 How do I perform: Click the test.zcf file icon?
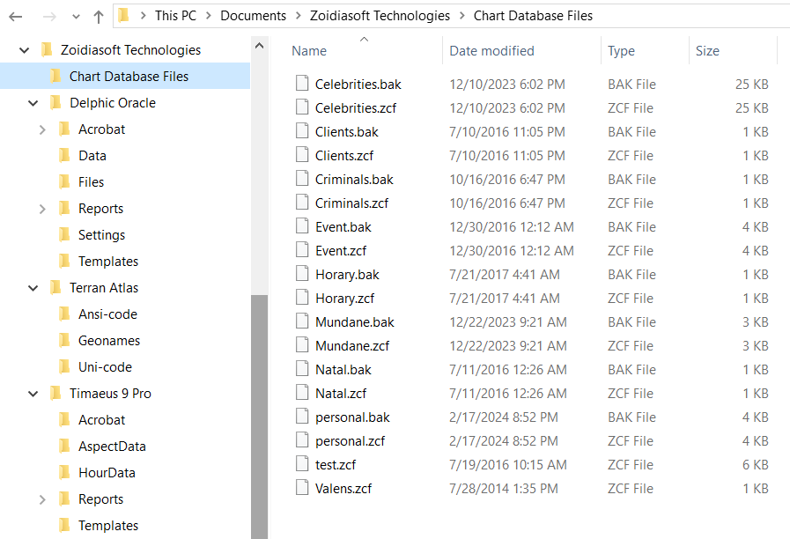302,463
